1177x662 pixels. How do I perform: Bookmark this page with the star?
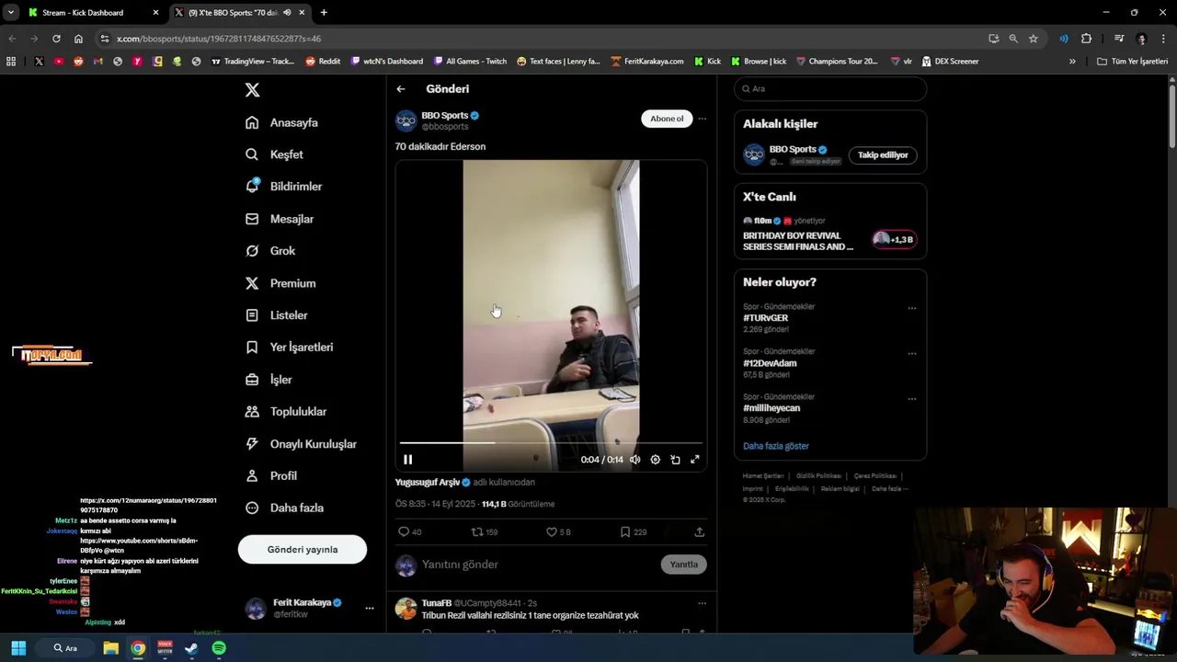(1034, 39)
